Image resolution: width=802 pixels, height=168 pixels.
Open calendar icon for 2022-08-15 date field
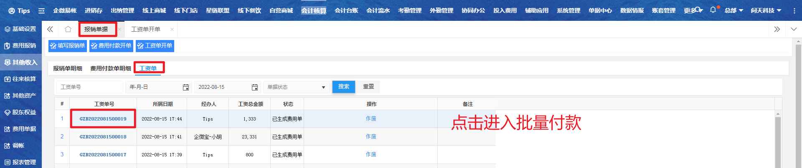point(254,87)
